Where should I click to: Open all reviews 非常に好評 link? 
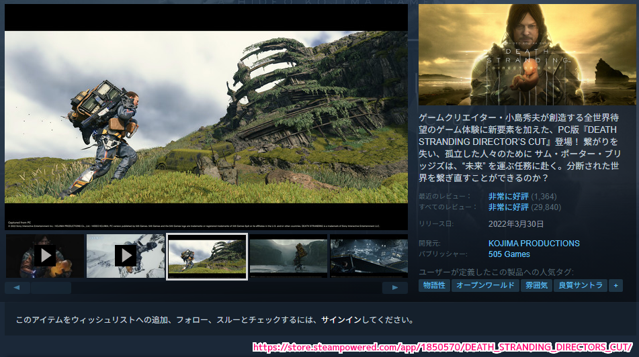tap(508, 207)
